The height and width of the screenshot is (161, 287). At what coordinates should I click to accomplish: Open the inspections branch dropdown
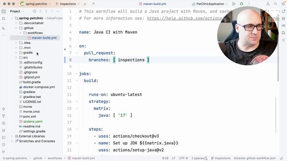pyautogui.click(x=68, y=4)
